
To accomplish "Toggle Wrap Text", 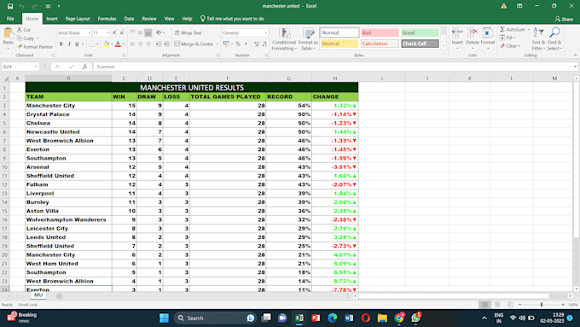I will (x=188, y=32).
